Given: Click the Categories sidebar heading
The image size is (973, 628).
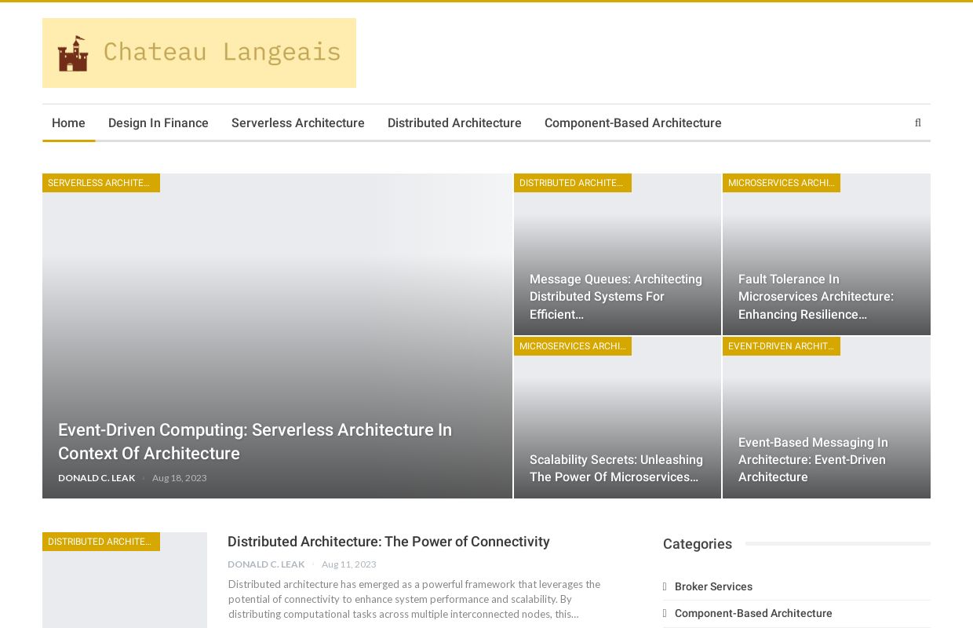Looking at the screenshot, I should [698, 544].
